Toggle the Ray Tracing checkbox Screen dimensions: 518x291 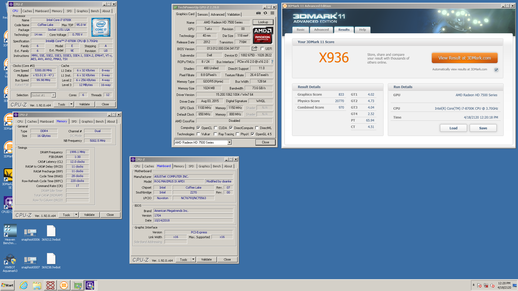[x=215, y=134]
